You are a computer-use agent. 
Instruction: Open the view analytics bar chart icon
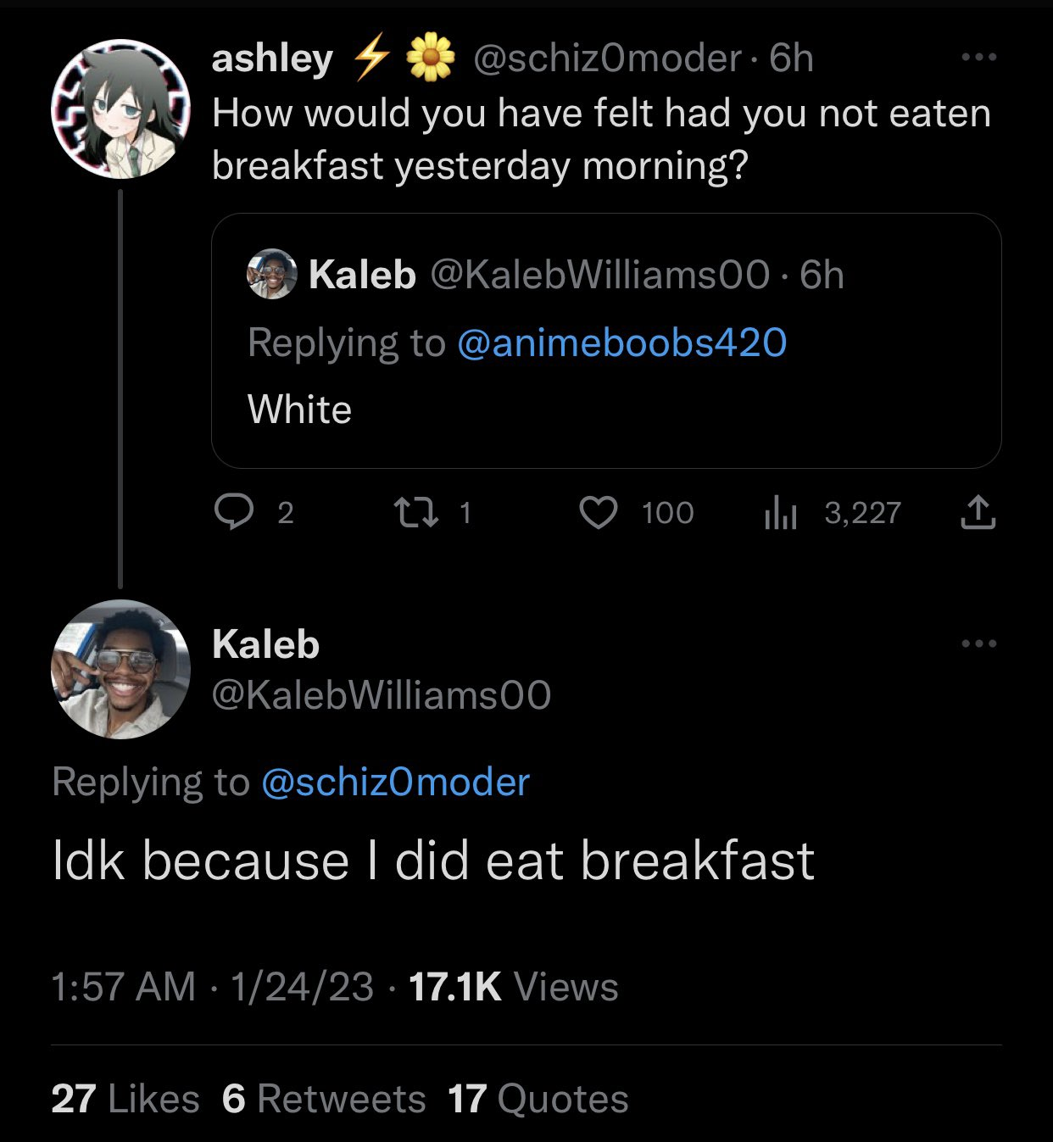coord(780,512)
